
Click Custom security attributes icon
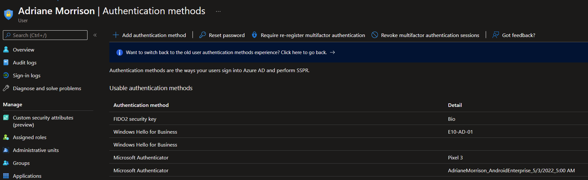pos(6,118)
